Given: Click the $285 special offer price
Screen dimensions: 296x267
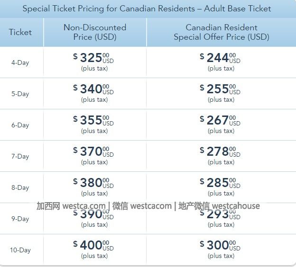Looking at the screenshot, I should pyautogui.click(x=220, y=183).
